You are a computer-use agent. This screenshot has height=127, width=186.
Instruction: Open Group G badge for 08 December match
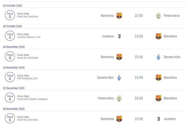10,118
